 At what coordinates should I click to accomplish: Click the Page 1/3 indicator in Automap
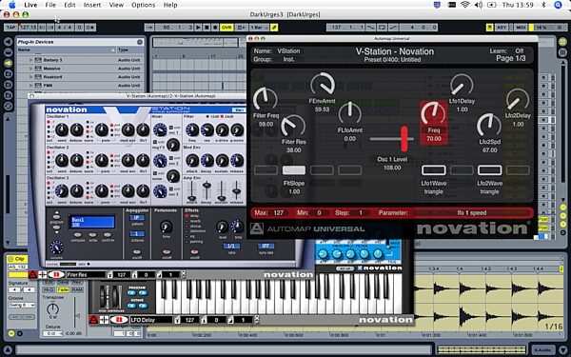point(510,58)
